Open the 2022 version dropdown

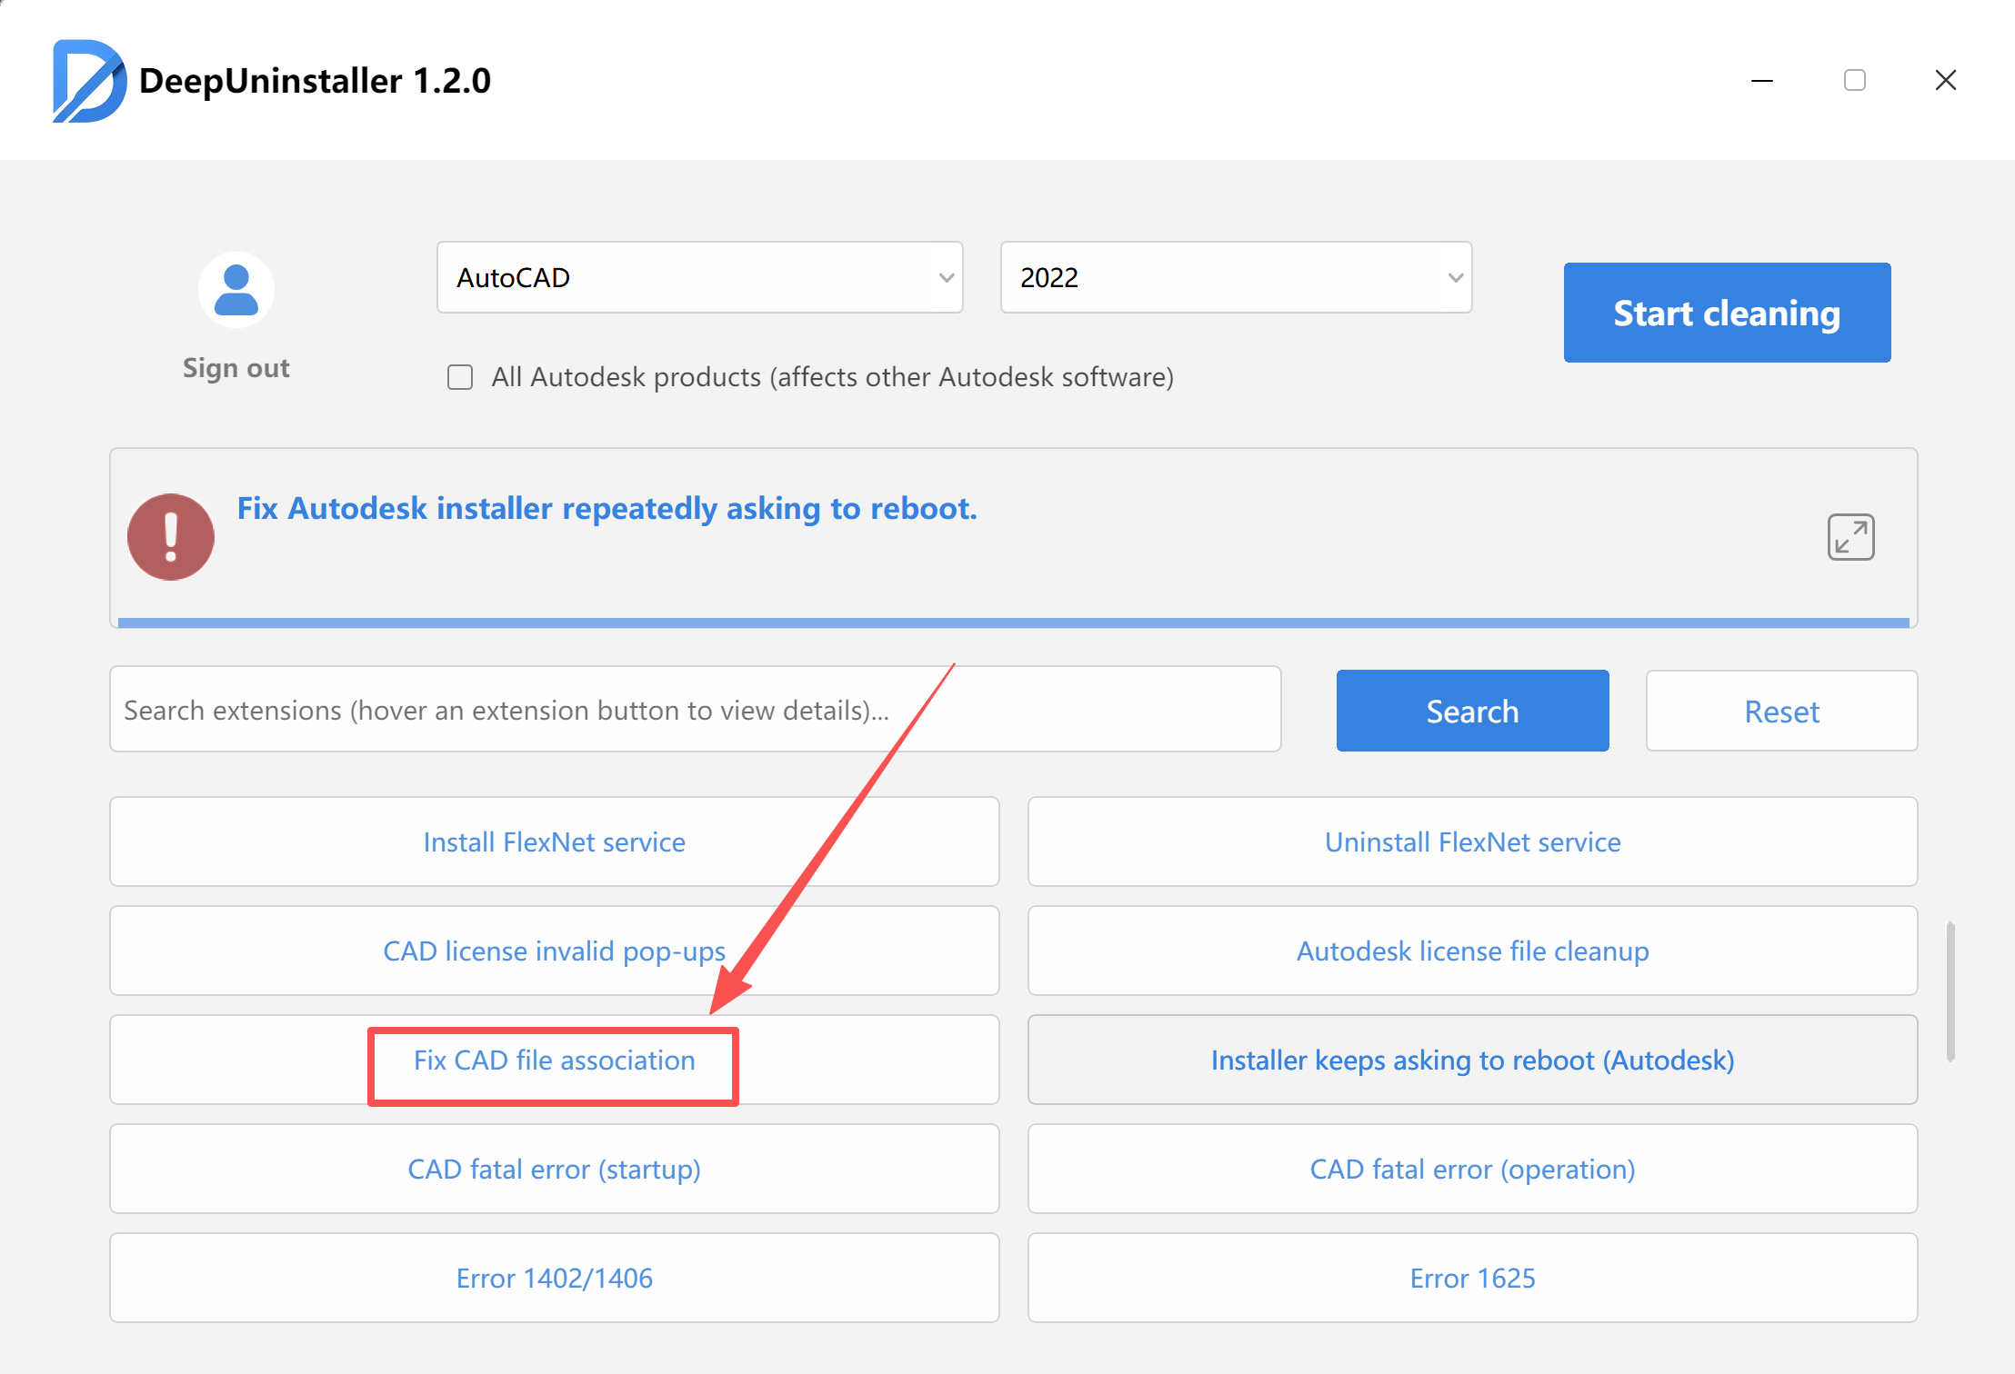(x=1236, y=277)
